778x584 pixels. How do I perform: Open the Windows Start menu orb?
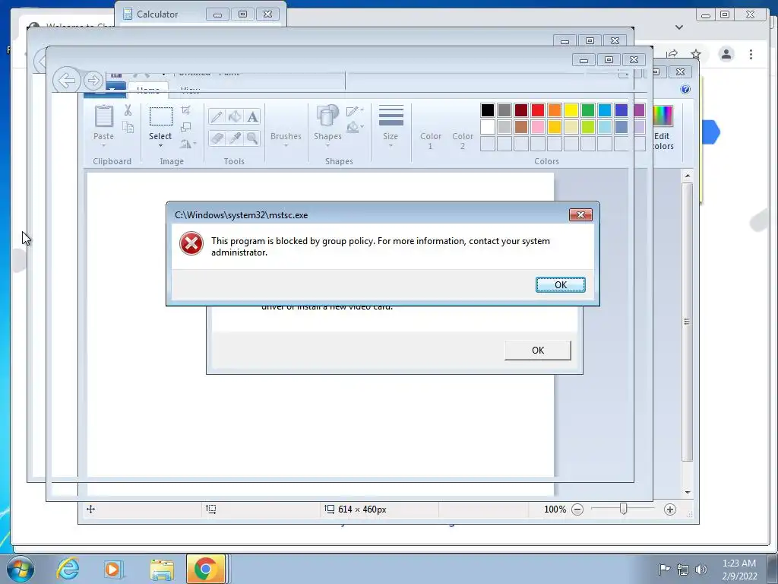pyautogui.click(x=21, y=569)
